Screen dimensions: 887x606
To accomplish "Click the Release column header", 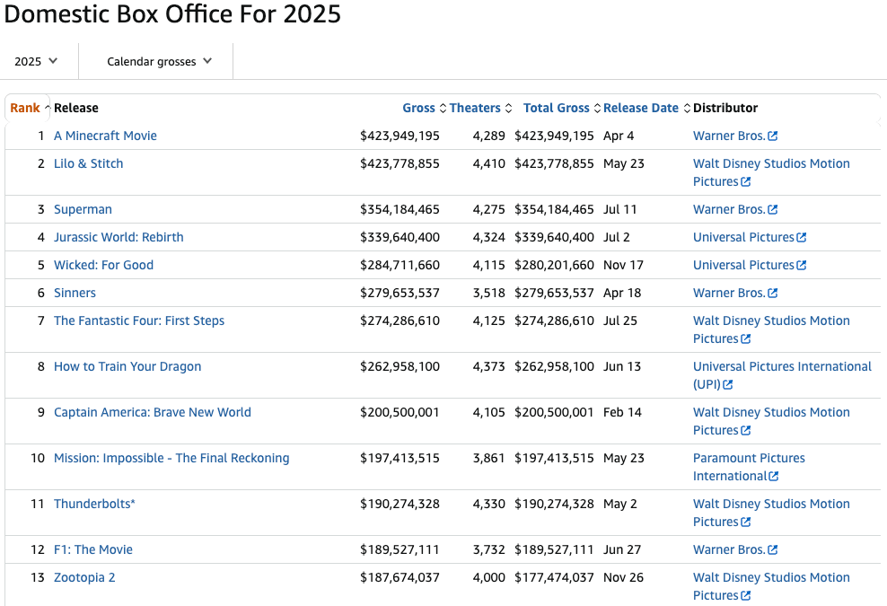I will (76, 108).
